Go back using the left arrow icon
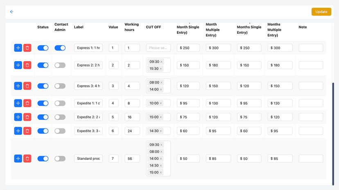339x190 pixels. (x=12, y=12)
